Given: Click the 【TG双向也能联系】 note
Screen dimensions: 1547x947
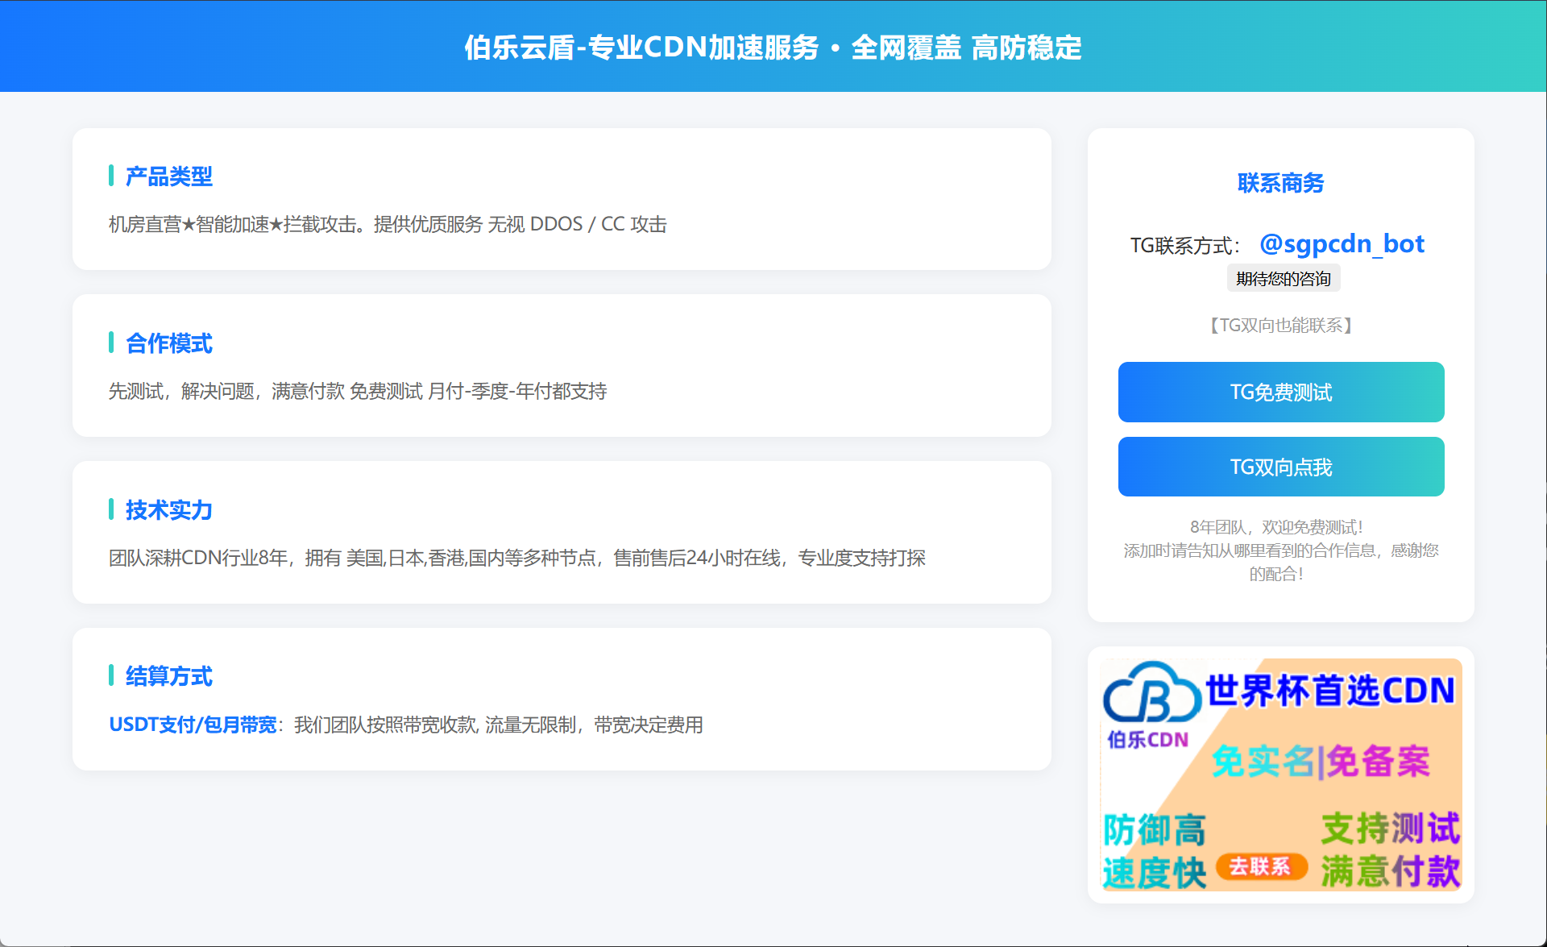Looking at the screenshot, I should (1281, 325).
